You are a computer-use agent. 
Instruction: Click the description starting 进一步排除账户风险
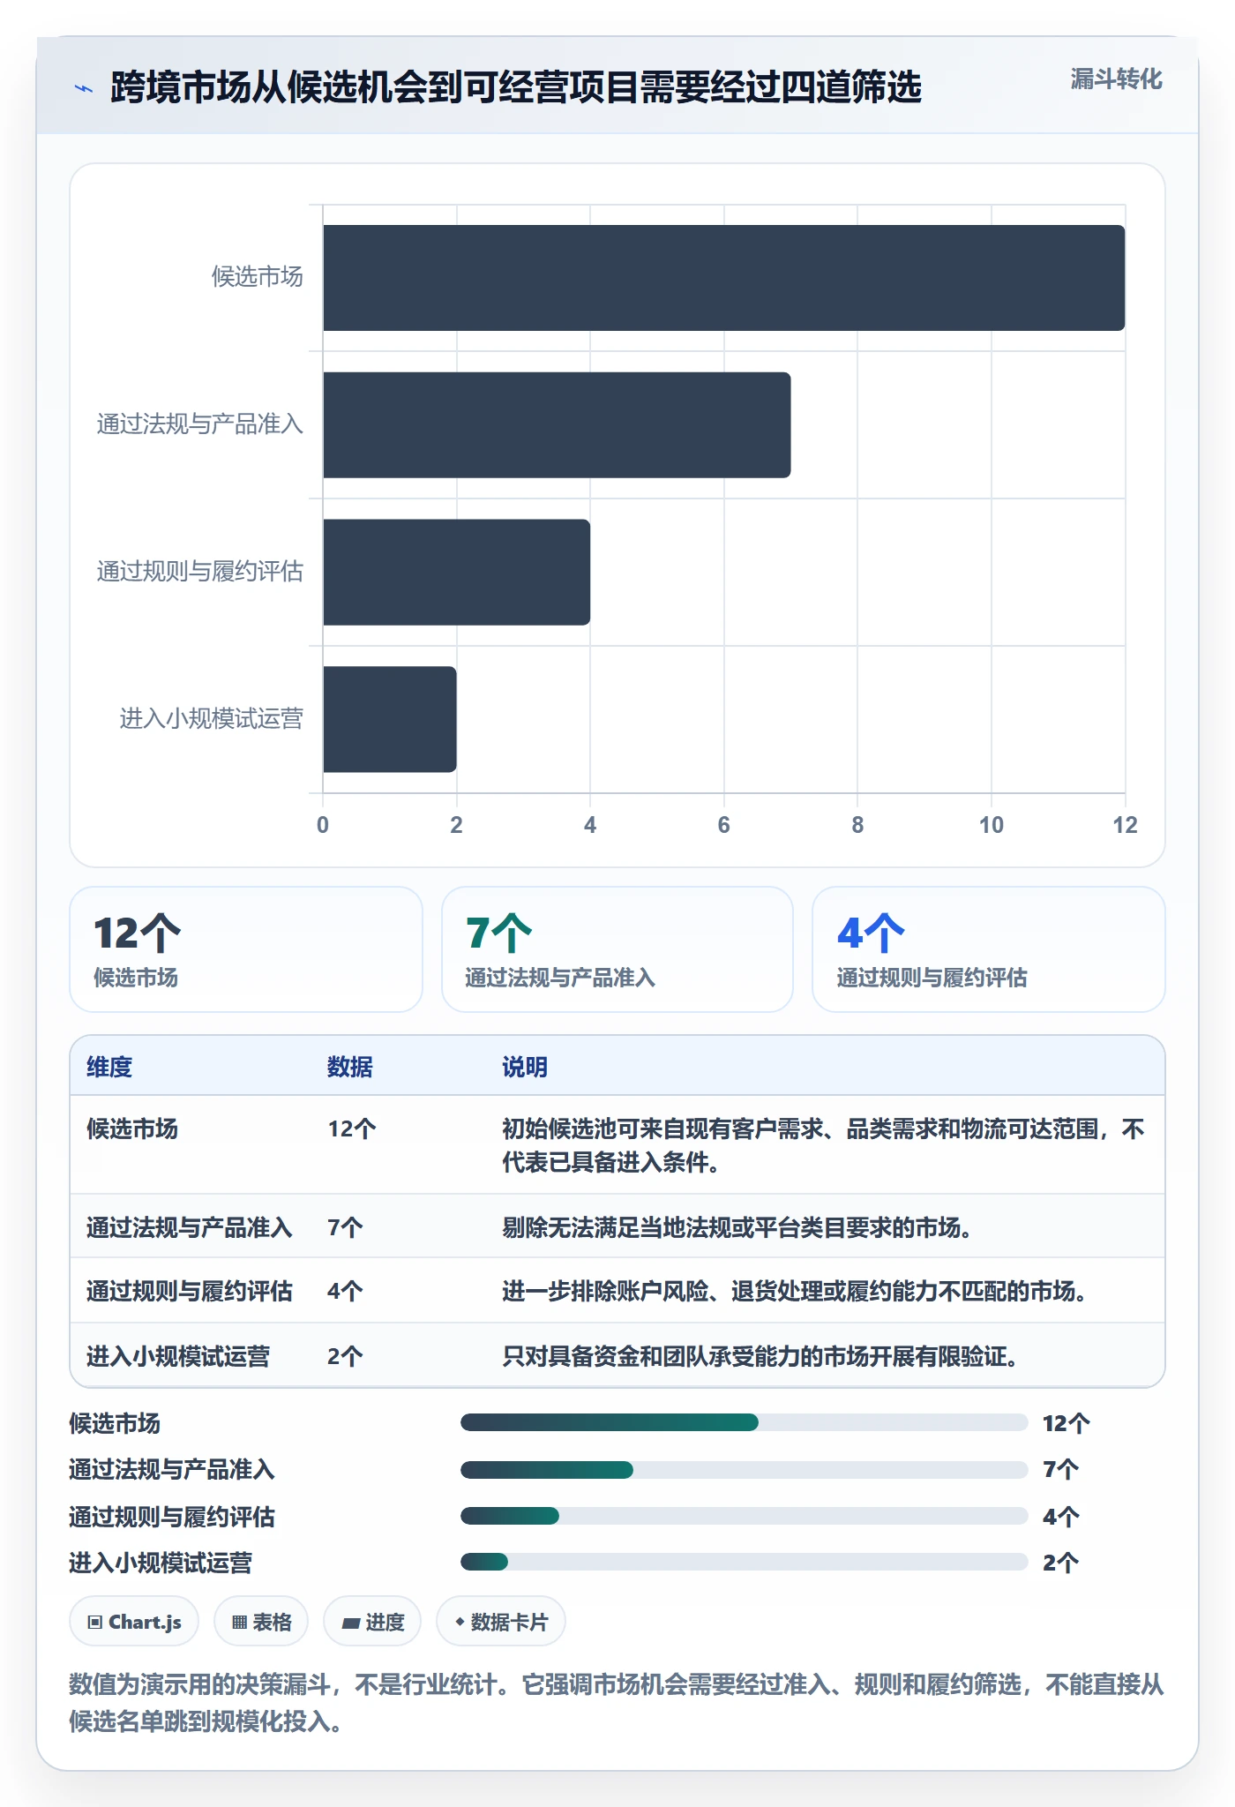[795, 1291]
